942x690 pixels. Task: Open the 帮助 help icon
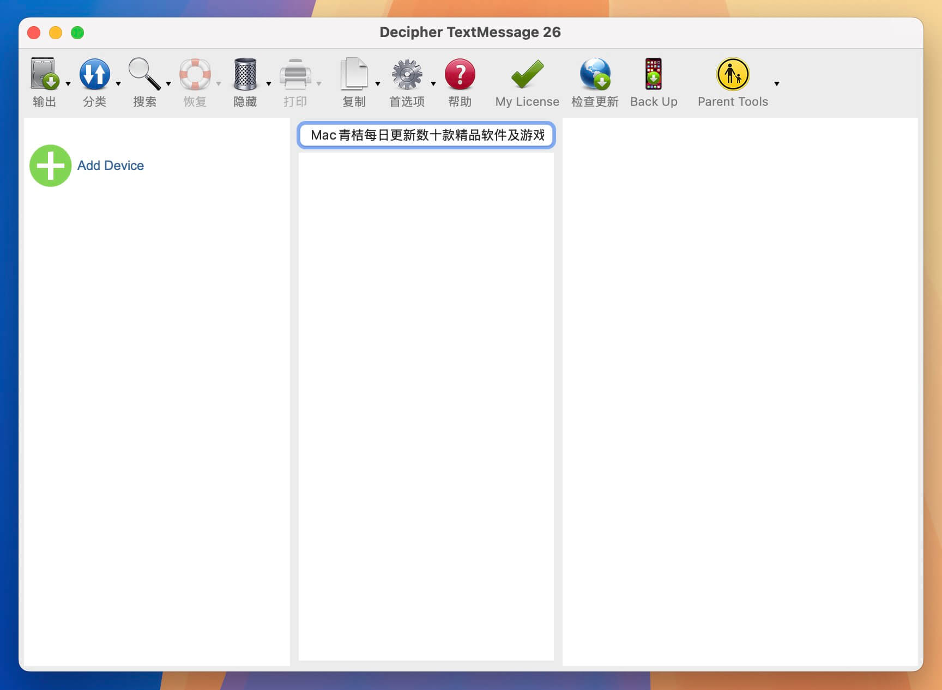(x=460, y=74)
